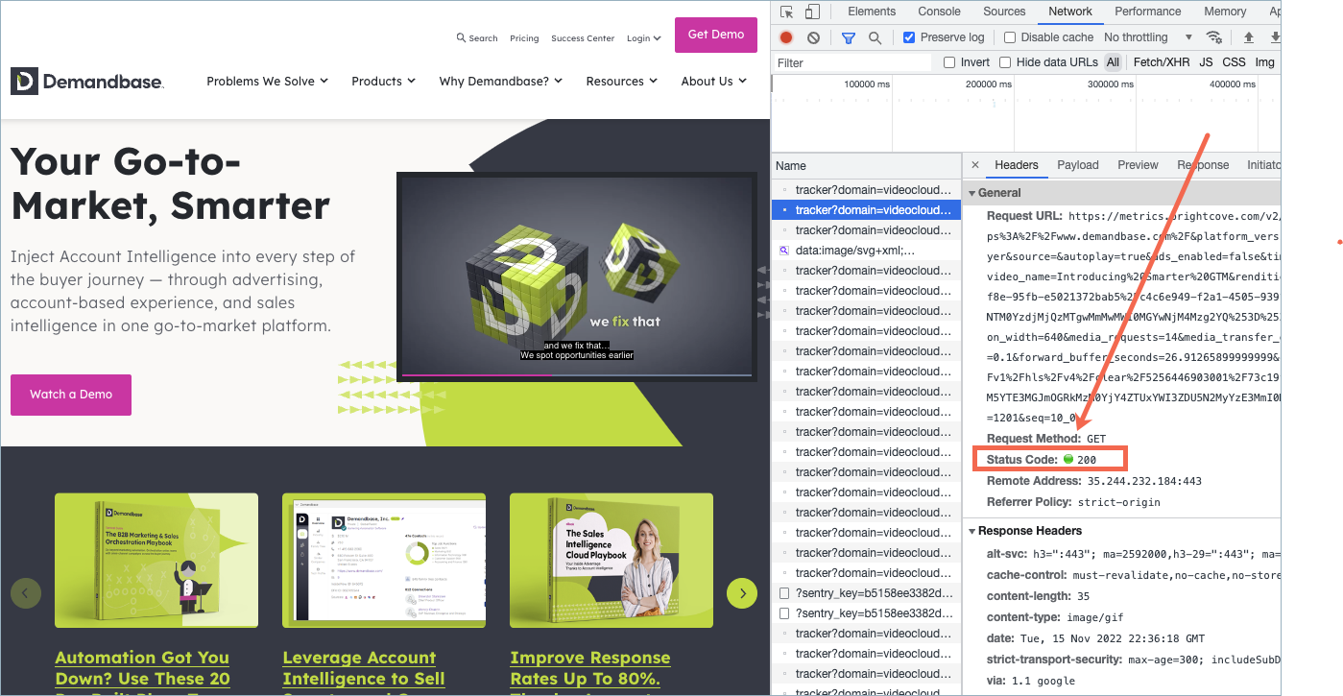Open the Success Center link
The width and height of the screenshot is (1343, 696).
coord(583,38)
